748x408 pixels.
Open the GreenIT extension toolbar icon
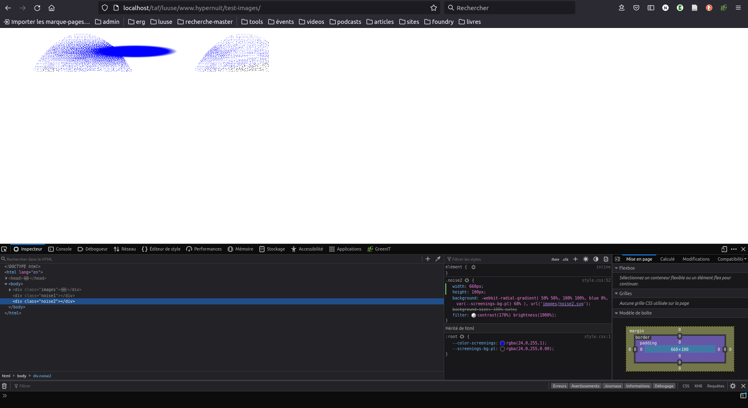[x=724, y=8]
